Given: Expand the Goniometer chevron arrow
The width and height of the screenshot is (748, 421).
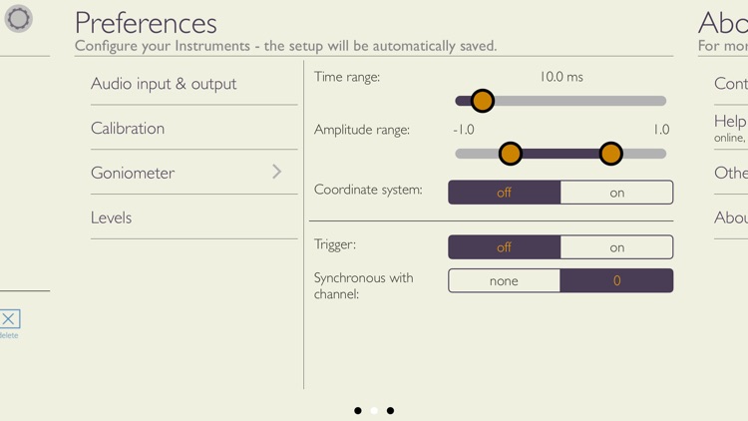Looking at the screenshot, I should 276,172.
